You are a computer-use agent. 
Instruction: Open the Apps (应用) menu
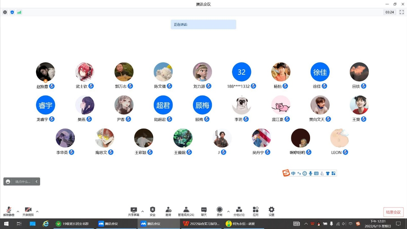255,211
